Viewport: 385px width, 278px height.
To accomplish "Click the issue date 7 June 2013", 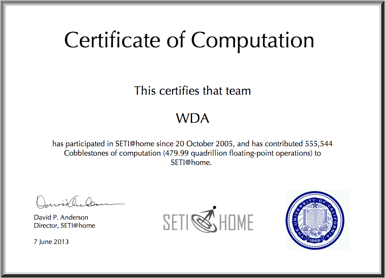I will coord(51,242).
